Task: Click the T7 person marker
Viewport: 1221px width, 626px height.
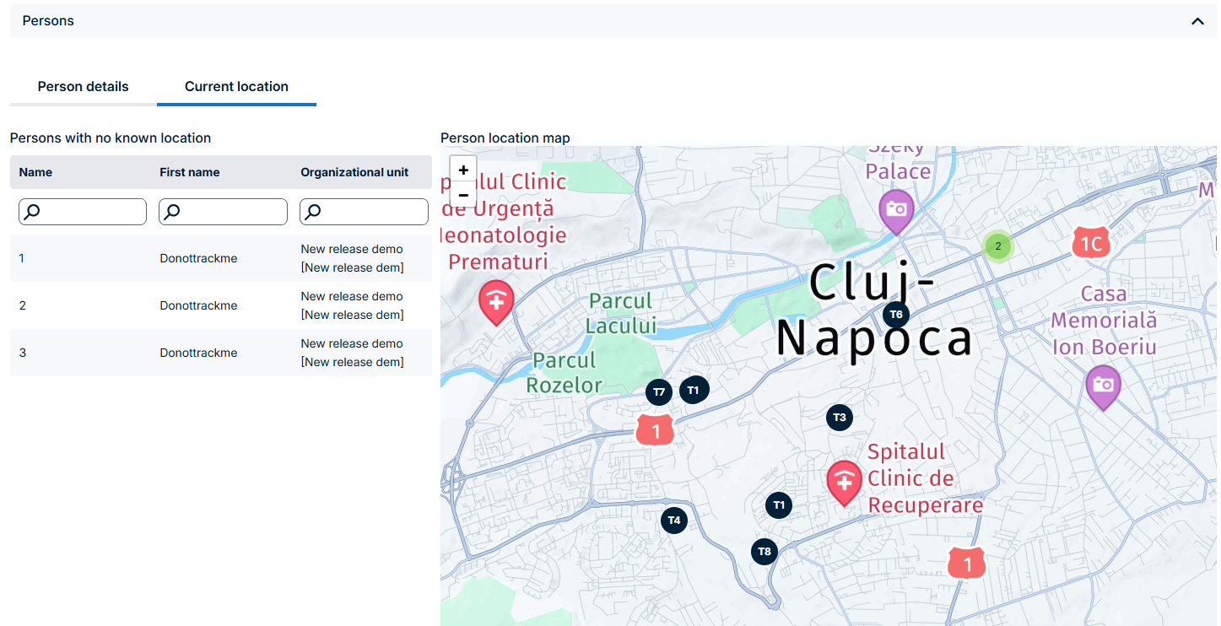Action: [x=659, y=391]
